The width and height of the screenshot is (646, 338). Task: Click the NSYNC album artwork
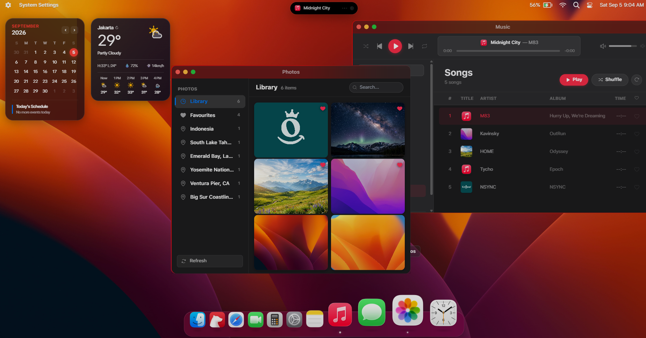[466, 187]
